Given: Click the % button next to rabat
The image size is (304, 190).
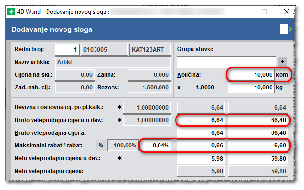Looking at the screenshot, I should tap(101, 146).
